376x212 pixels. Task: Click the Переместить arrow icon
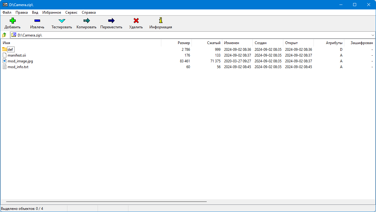(x=111, y=21)
